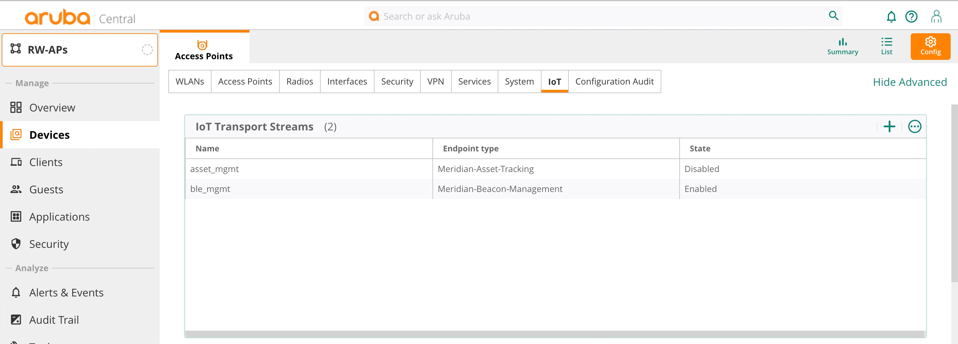Select the ble_mgmt row name
Screen dimensions: 958x344
pyautogui.click(x=210, y=189)
